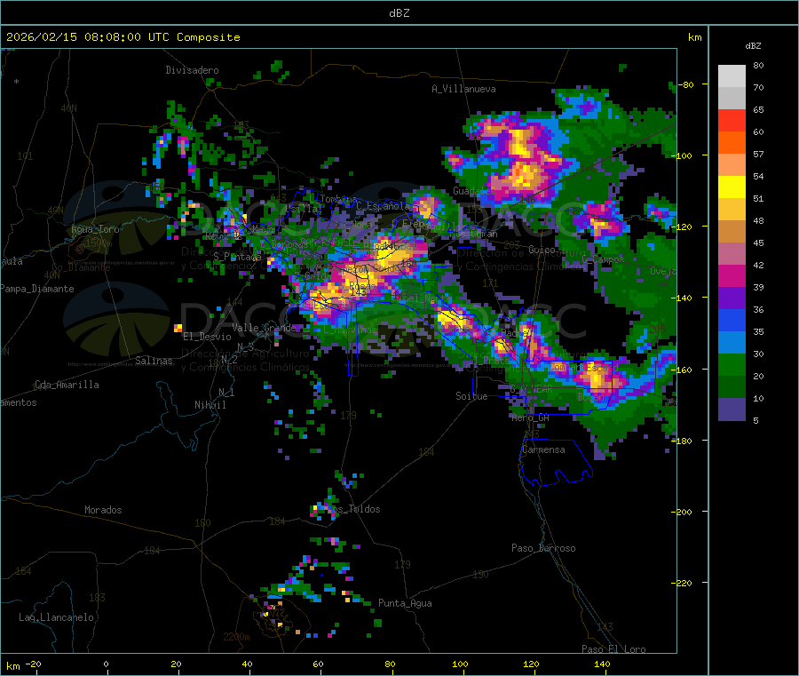
Task: Click the '-200' tick on the vertical km axis
Action: 682,512
